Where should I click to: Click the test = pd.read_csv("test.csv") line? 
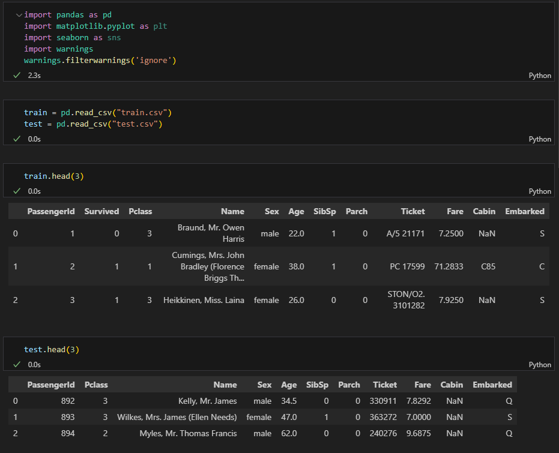93,124
